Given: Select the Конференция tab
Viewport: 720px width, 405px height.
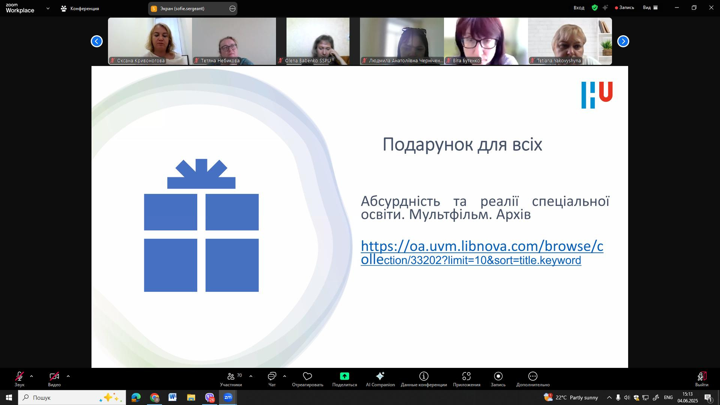Looking at the screenshot, I should pos(80,8).
